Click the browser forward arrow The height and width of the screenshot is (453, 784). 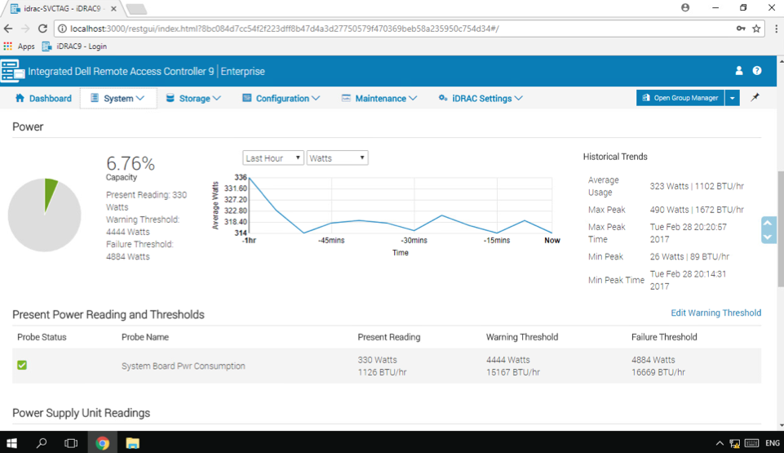click(25, 29)
